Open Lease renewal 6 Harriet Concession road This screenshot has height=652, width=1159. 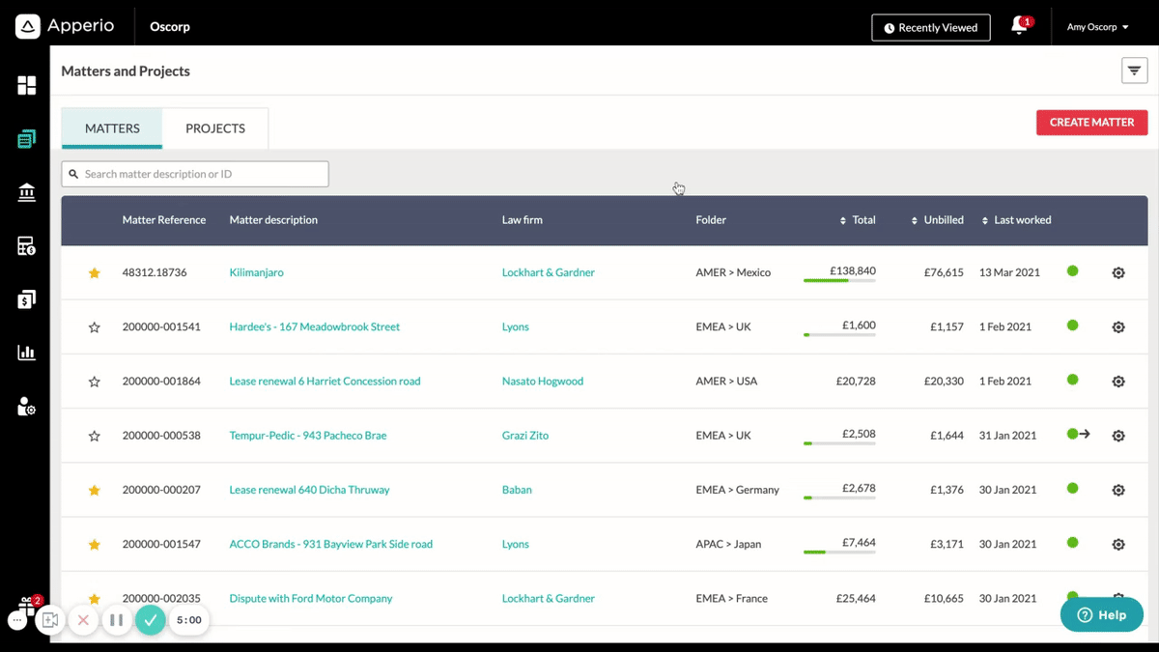click(x=325, y=381)
